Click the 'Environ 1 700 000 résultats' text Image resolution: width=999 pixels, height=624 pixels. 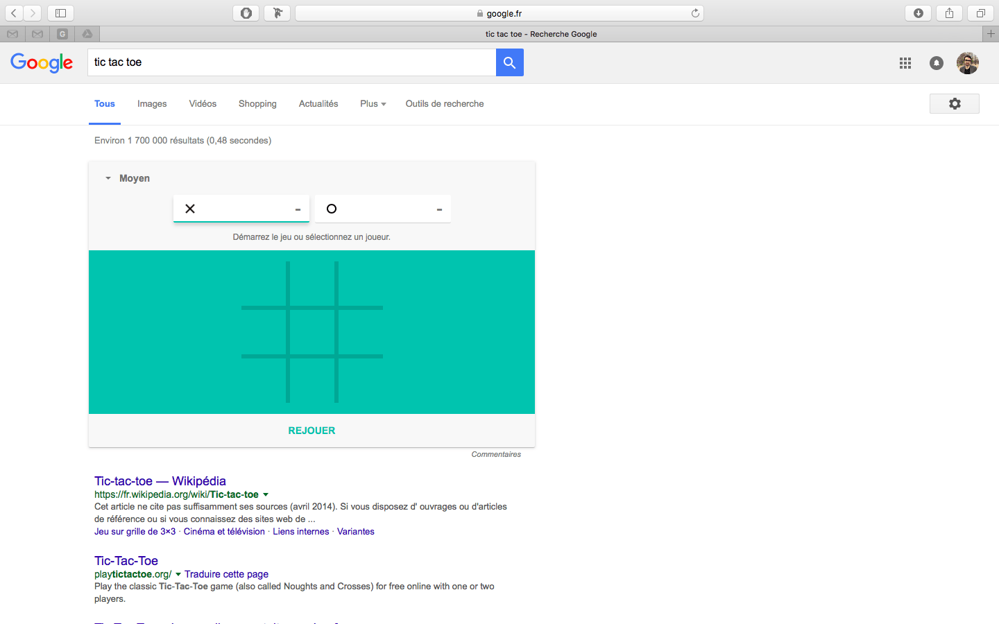pos(149,140)
